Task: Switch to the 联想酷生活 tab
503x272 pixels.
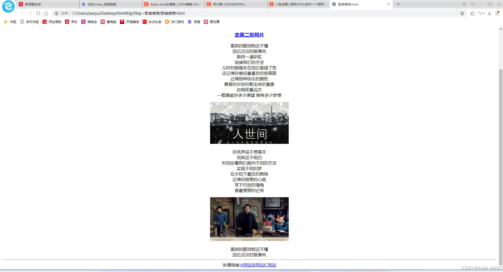Action: pos(48,4)
